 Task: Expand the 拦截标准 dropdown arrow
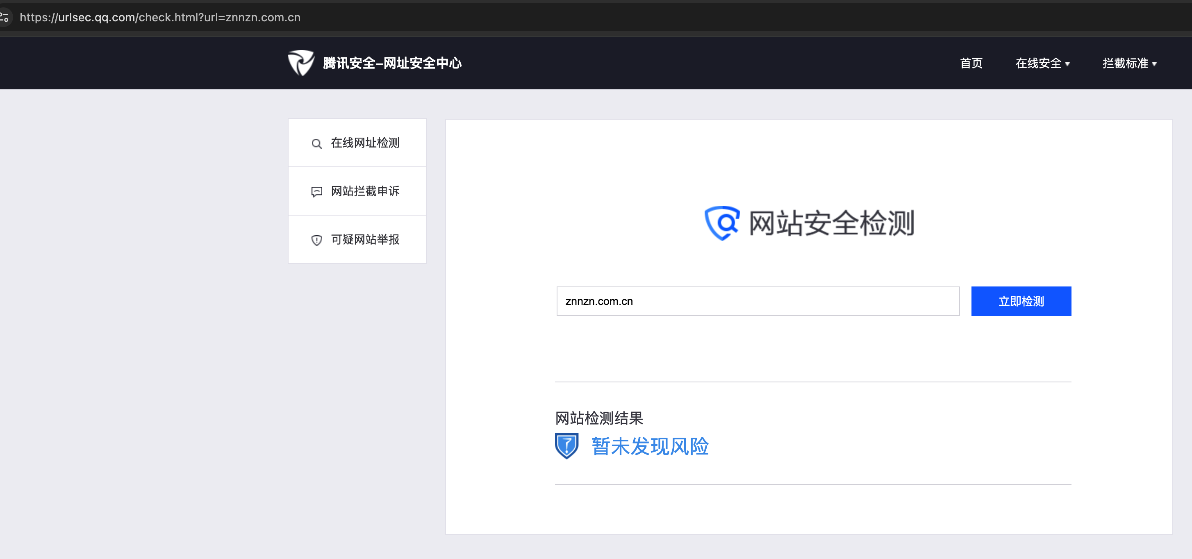point(1155,64)
